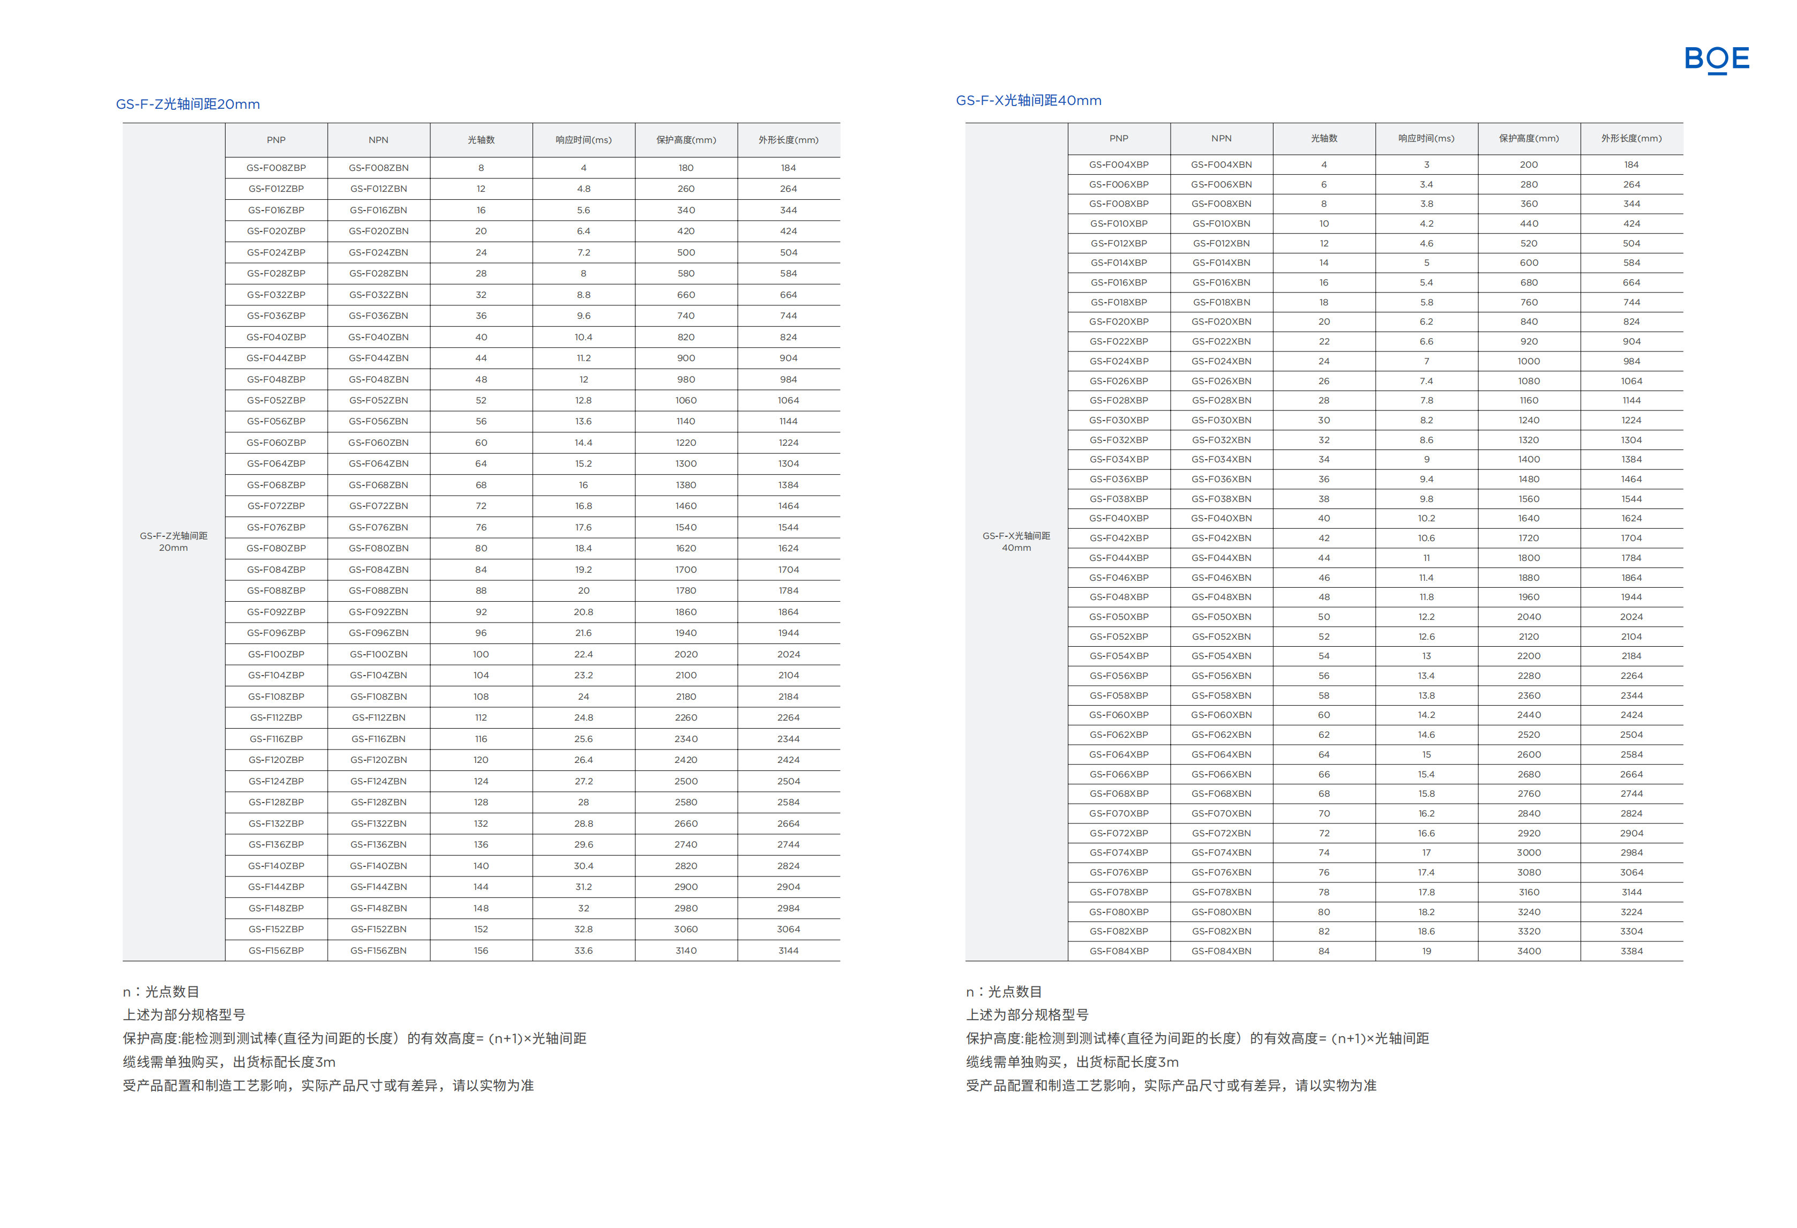Click left row label GS-F-Z光轴间距 20mm

(173, 541)
